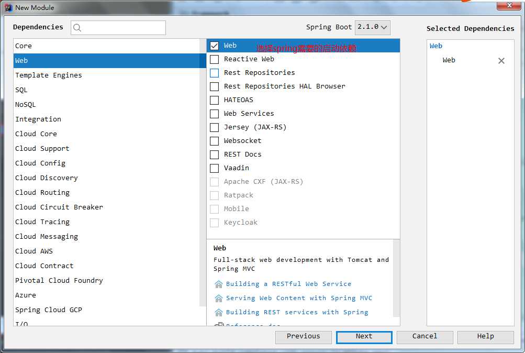Viewport: 525px width, 353px height.
Task: Click the Web group header in Selected Dependencies
Action: (x=436, y=46)
